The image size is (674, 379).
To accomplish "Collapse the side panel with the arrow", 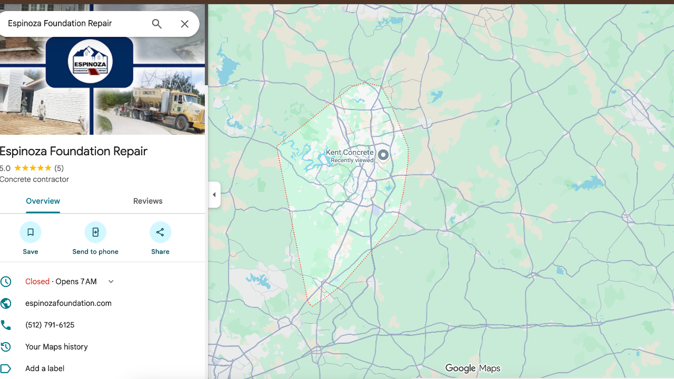I will [214, 195].
